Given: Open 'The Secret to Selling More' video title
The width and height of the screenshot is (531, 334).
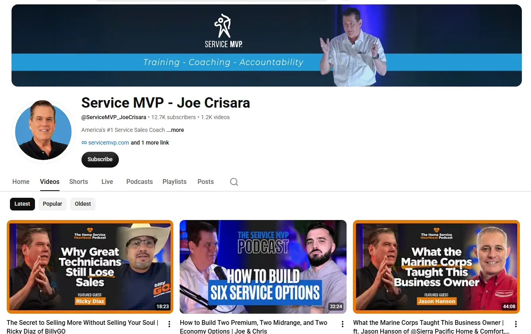Looking at the screenshot, I should pos(83,326).
